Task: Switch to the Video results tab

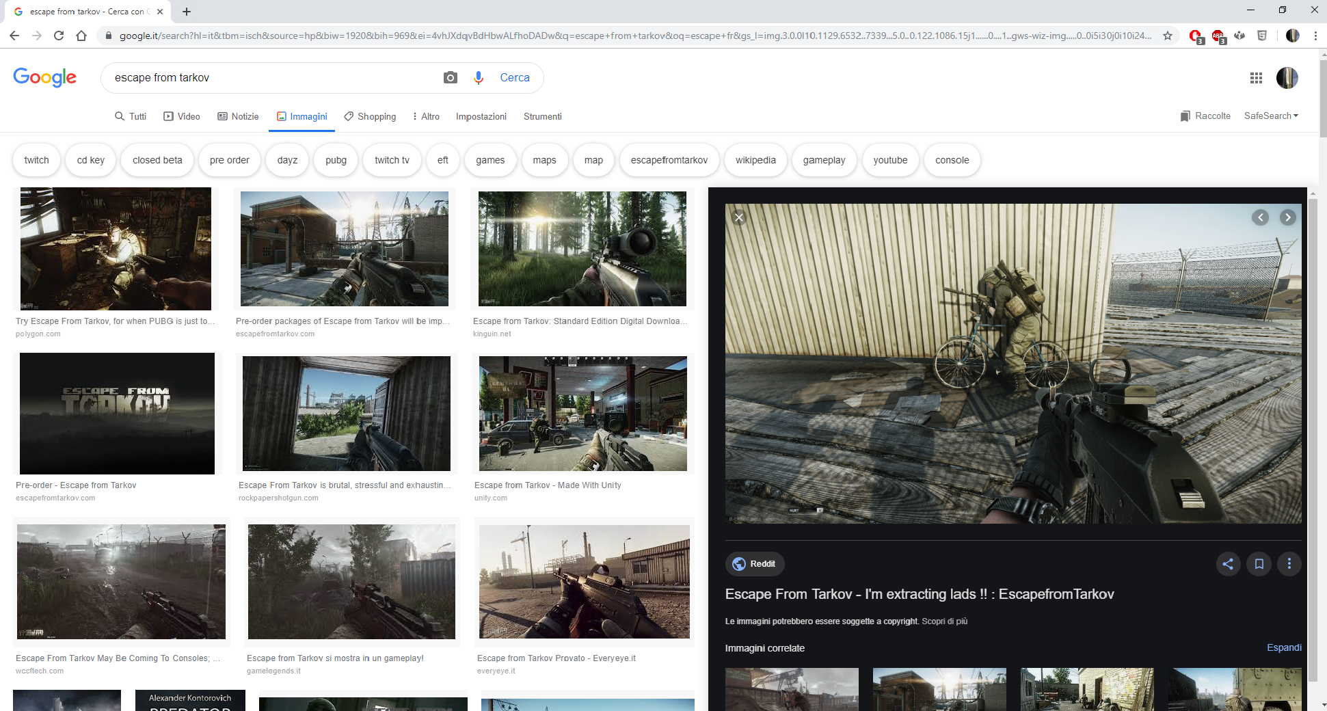Action: tap(182, 117)
